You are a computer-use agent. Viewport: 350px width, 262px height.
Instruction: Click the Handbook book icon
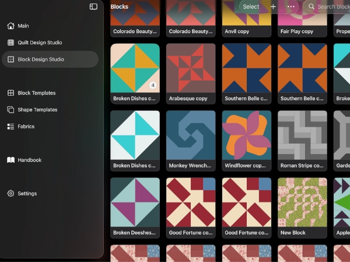[10, 160]
